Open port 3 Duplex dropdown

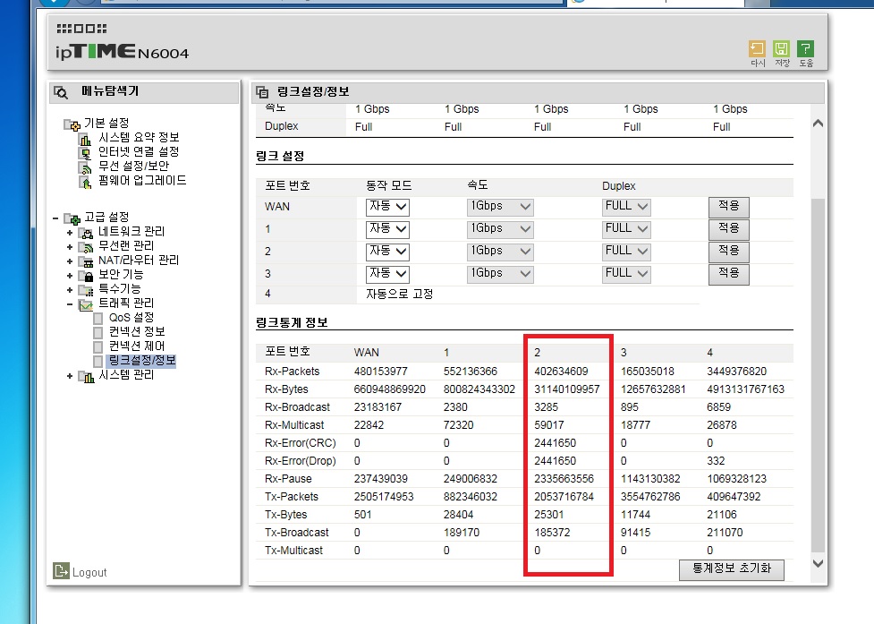click(626, 274)
